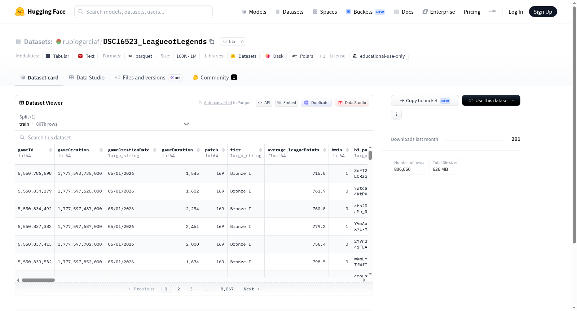
Task: Select average_leaguePoints cell 798.5
Action: coord(297,262)
